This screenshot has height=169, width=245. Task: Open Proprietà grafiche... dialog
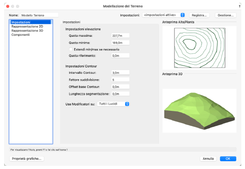27,158
